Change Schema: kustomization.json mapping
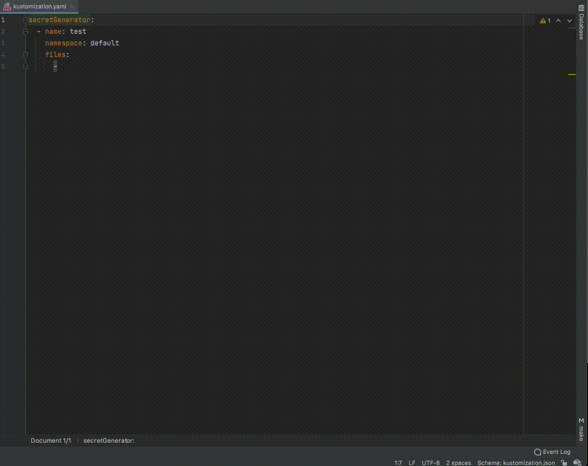Viewport: 588px width, 466px height. tap(516, 463)
